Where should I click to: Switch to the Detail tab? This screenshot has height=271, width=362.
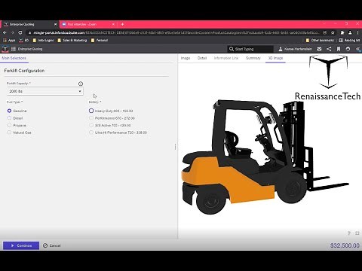tap(202, 58)
